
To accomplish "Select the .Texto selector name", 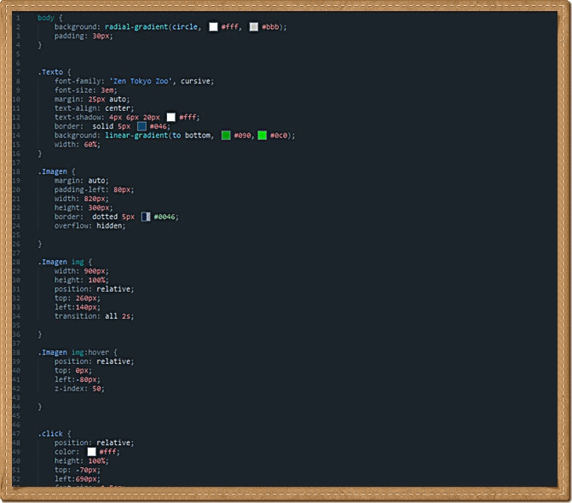I will click(x=50, y=72).
